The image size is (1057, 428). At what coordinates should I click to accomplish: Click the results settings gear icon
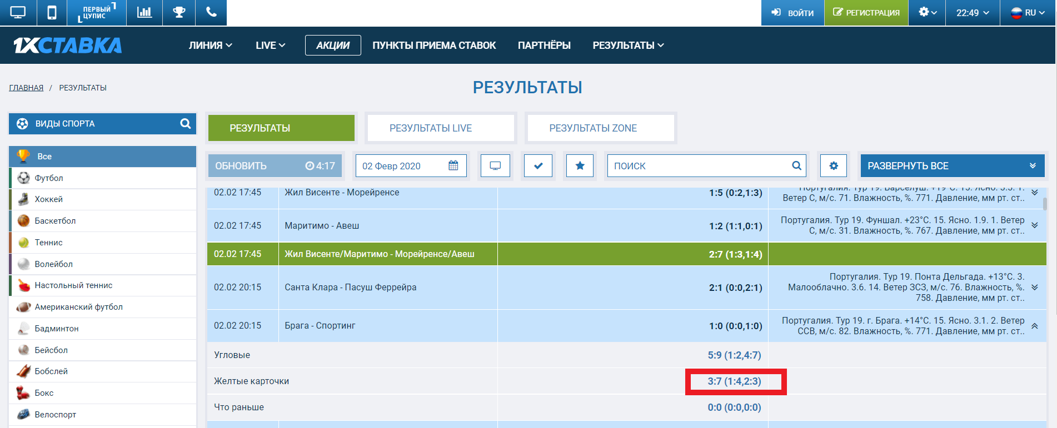(x=834, y=165)
